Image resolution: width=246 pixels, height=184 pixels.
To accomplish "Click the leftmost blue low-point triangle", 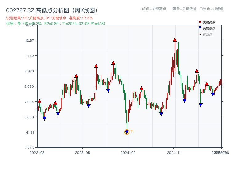I will click(x=44, y=118).
